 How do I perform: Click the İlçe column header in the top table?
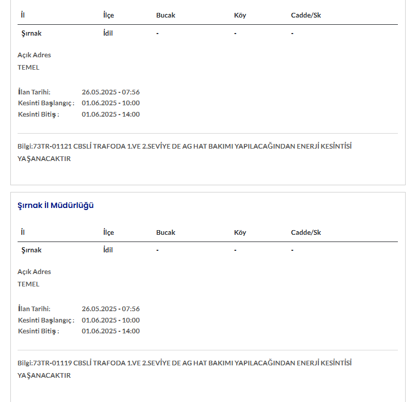[109, 15]
